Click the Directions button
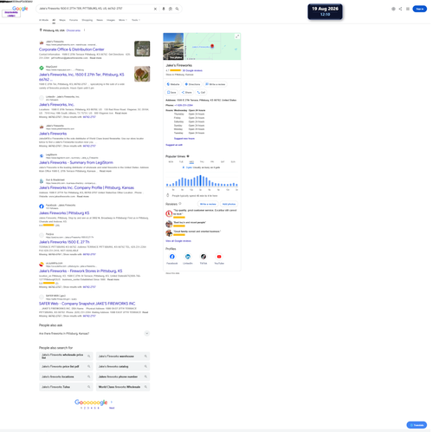Screen dimensions: 433x432 click(x=192, y=84)
